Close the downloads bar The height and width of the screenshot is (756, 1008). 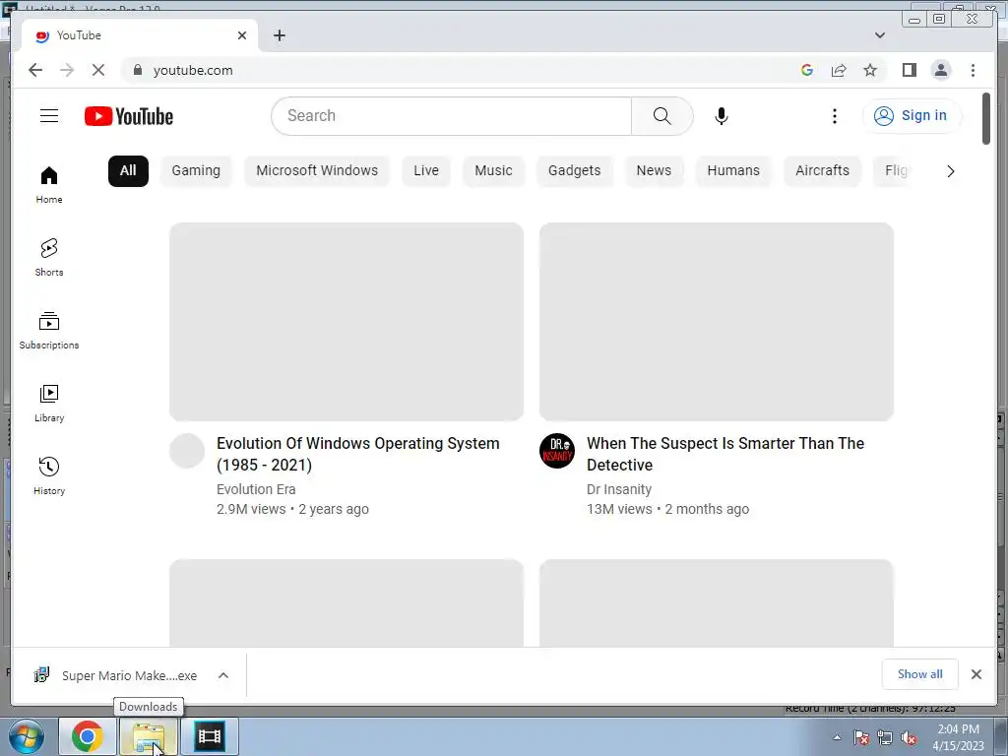[x=976, y=674]
